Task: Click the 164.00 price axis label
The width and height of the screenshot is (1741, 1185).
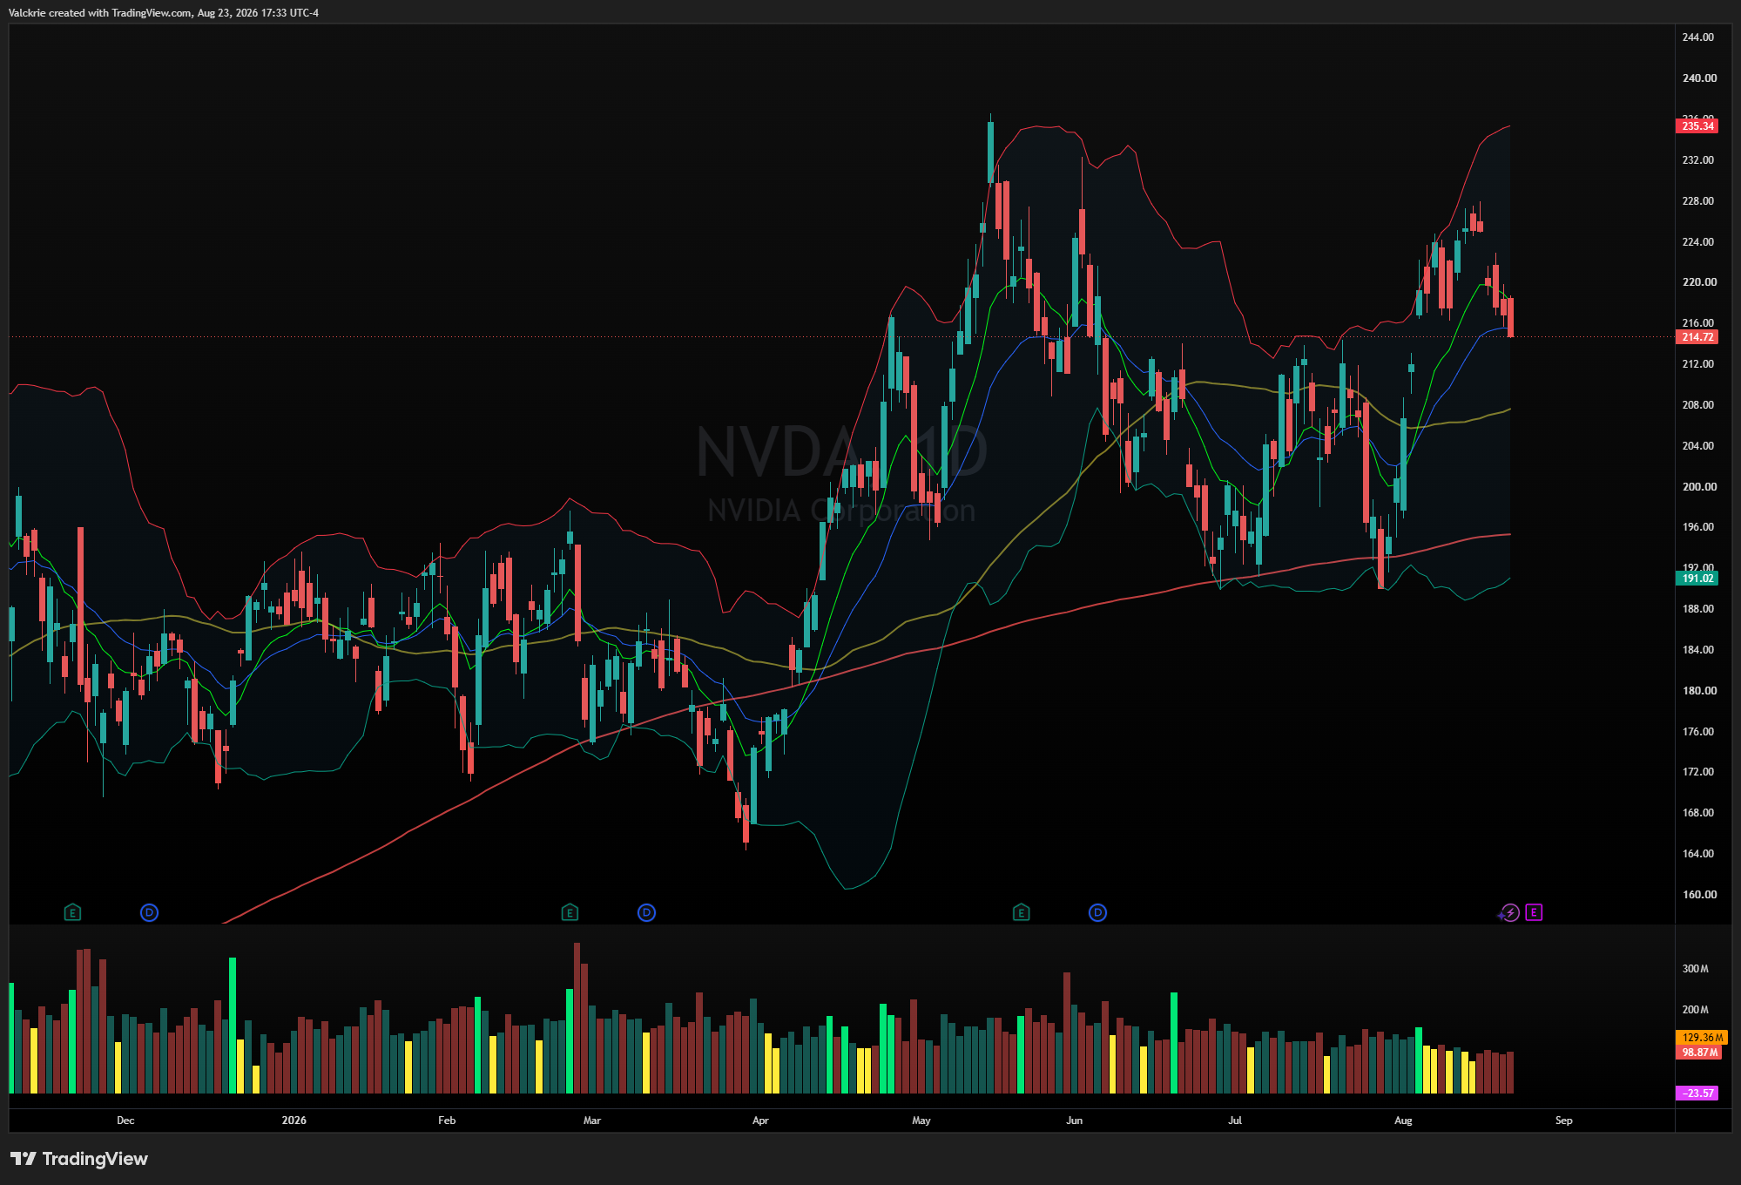Action: [x=1697, y=854]
